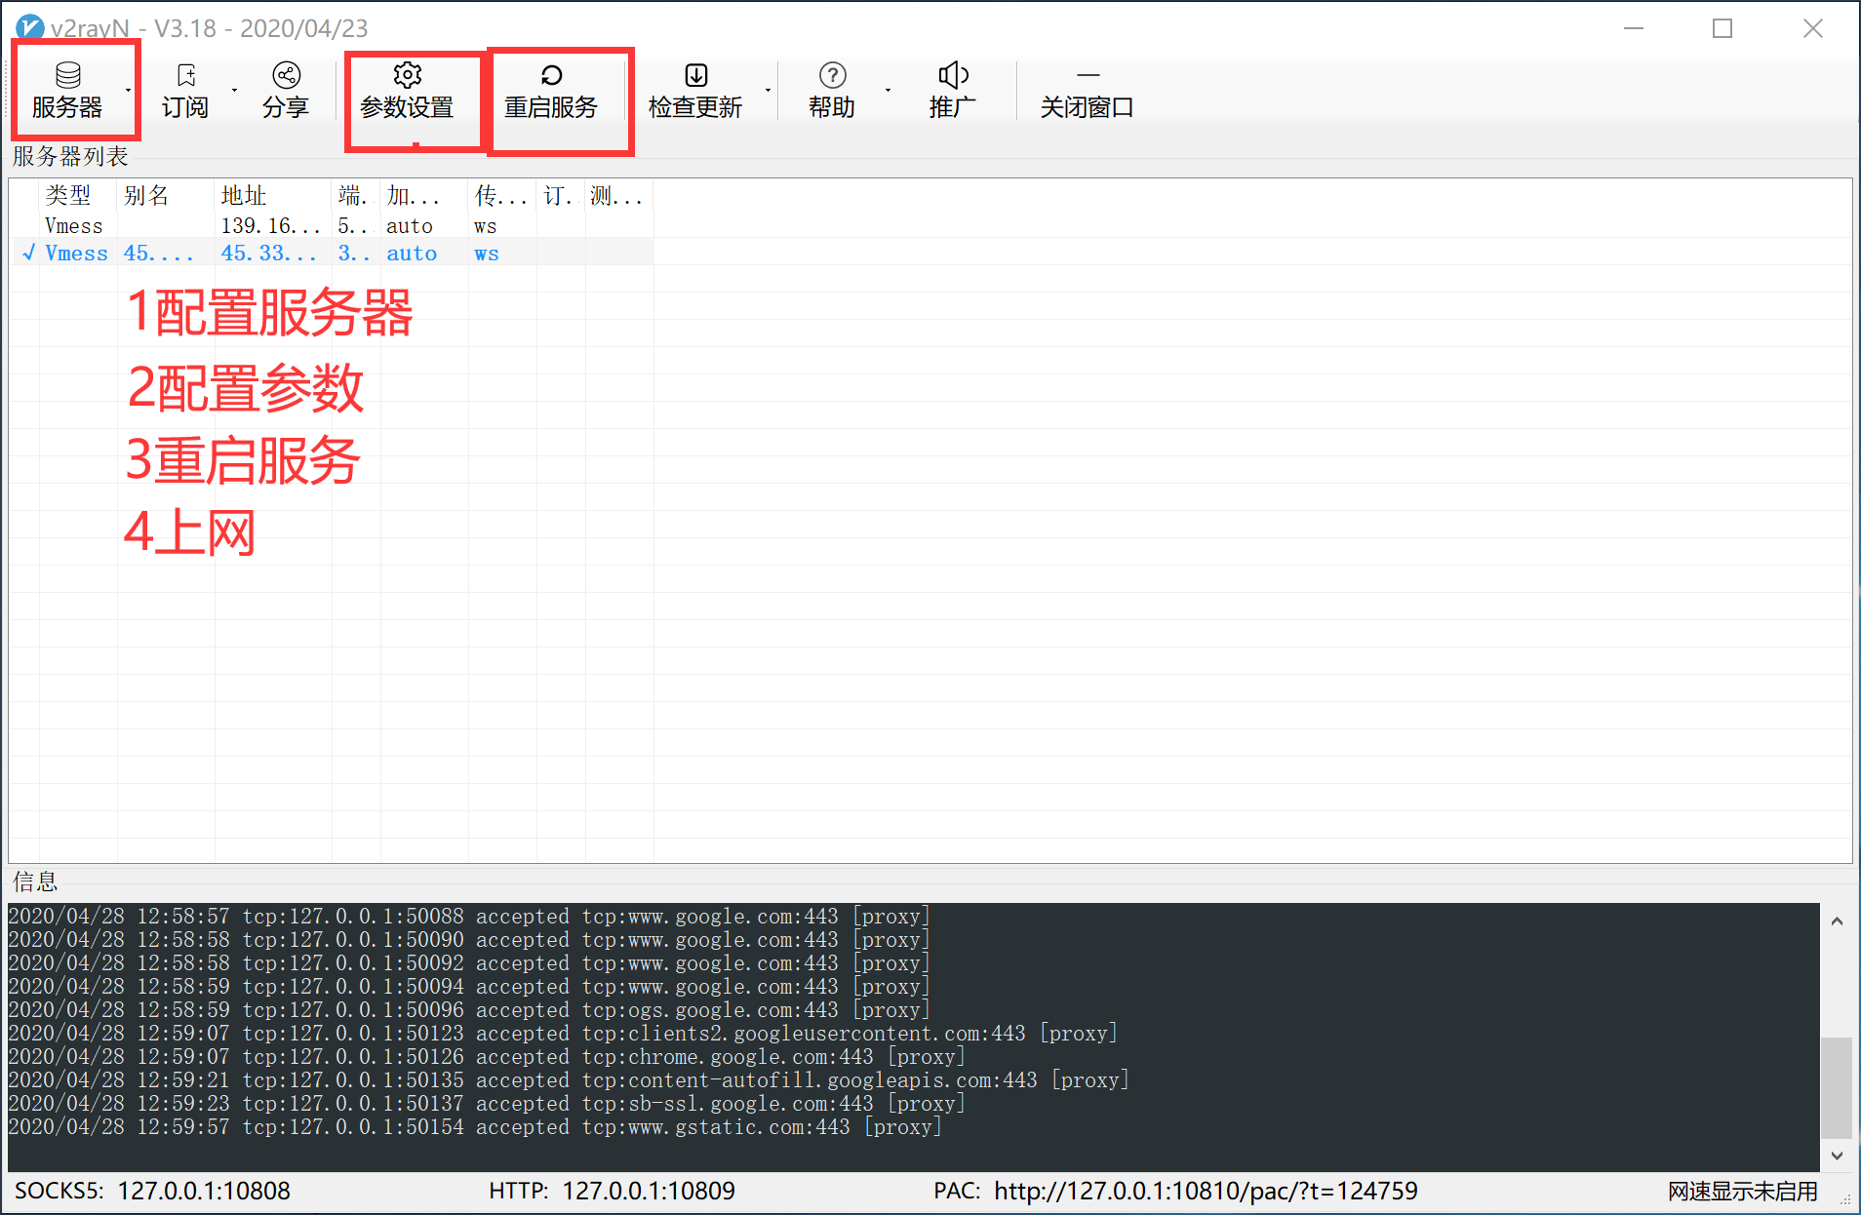Click SOCKS5 127.0.0.1:10808 in status bar
The width and height of the screenshot is (1861, 1215).
(152, 1191)
